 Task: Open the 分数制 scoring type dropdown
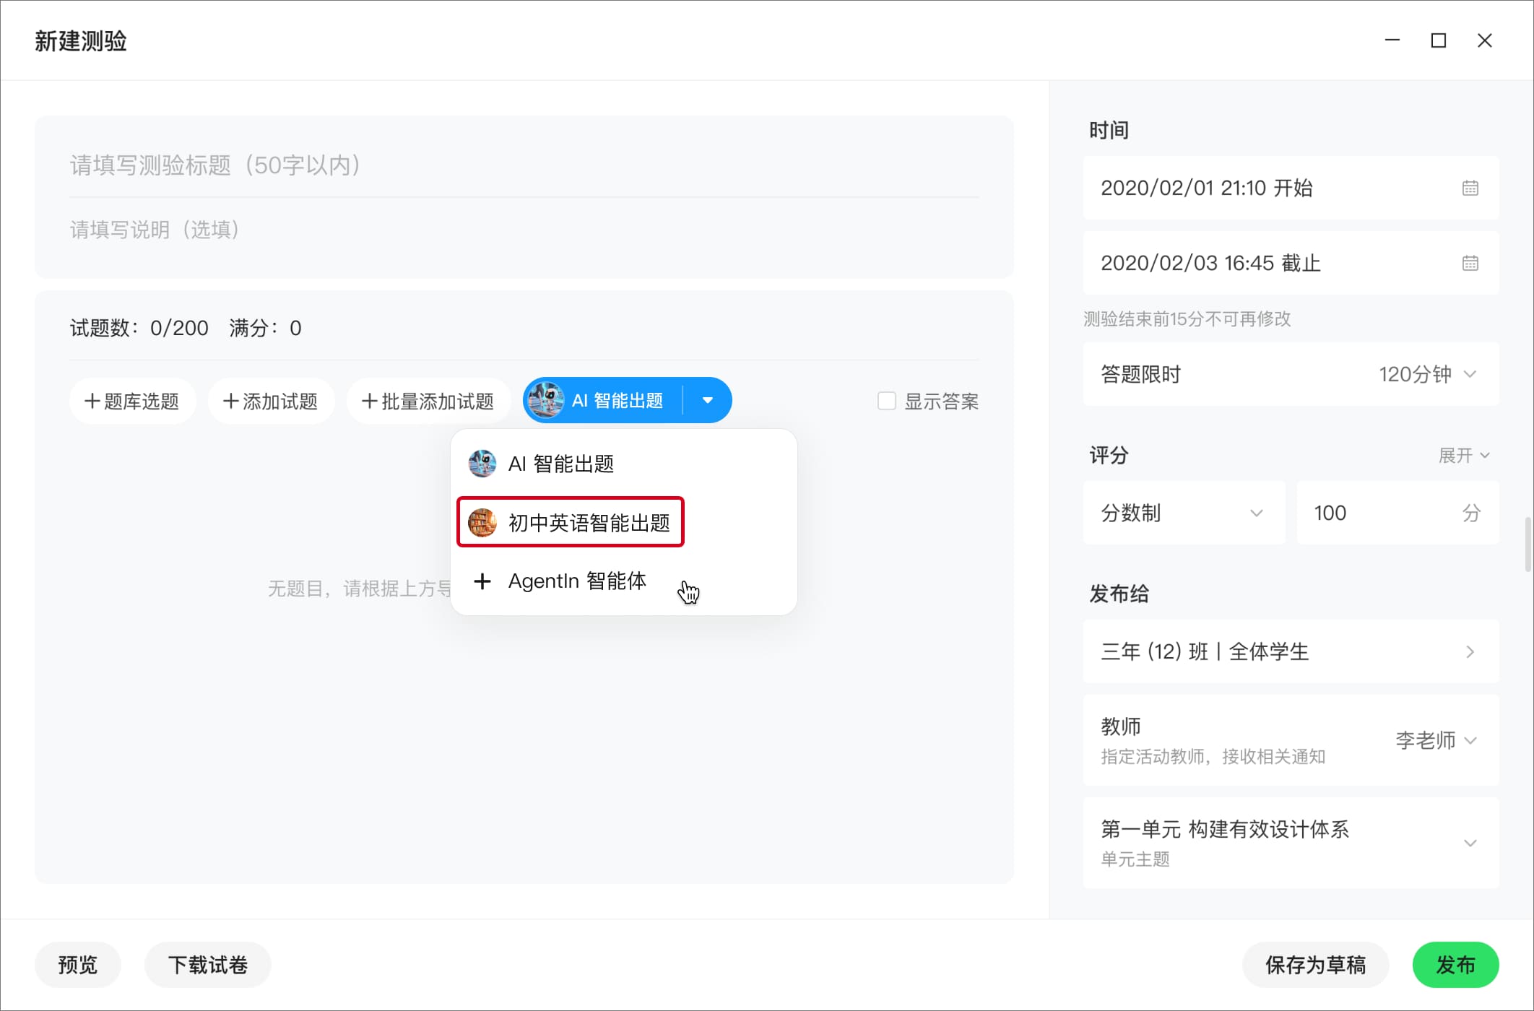click(1183, 513)
